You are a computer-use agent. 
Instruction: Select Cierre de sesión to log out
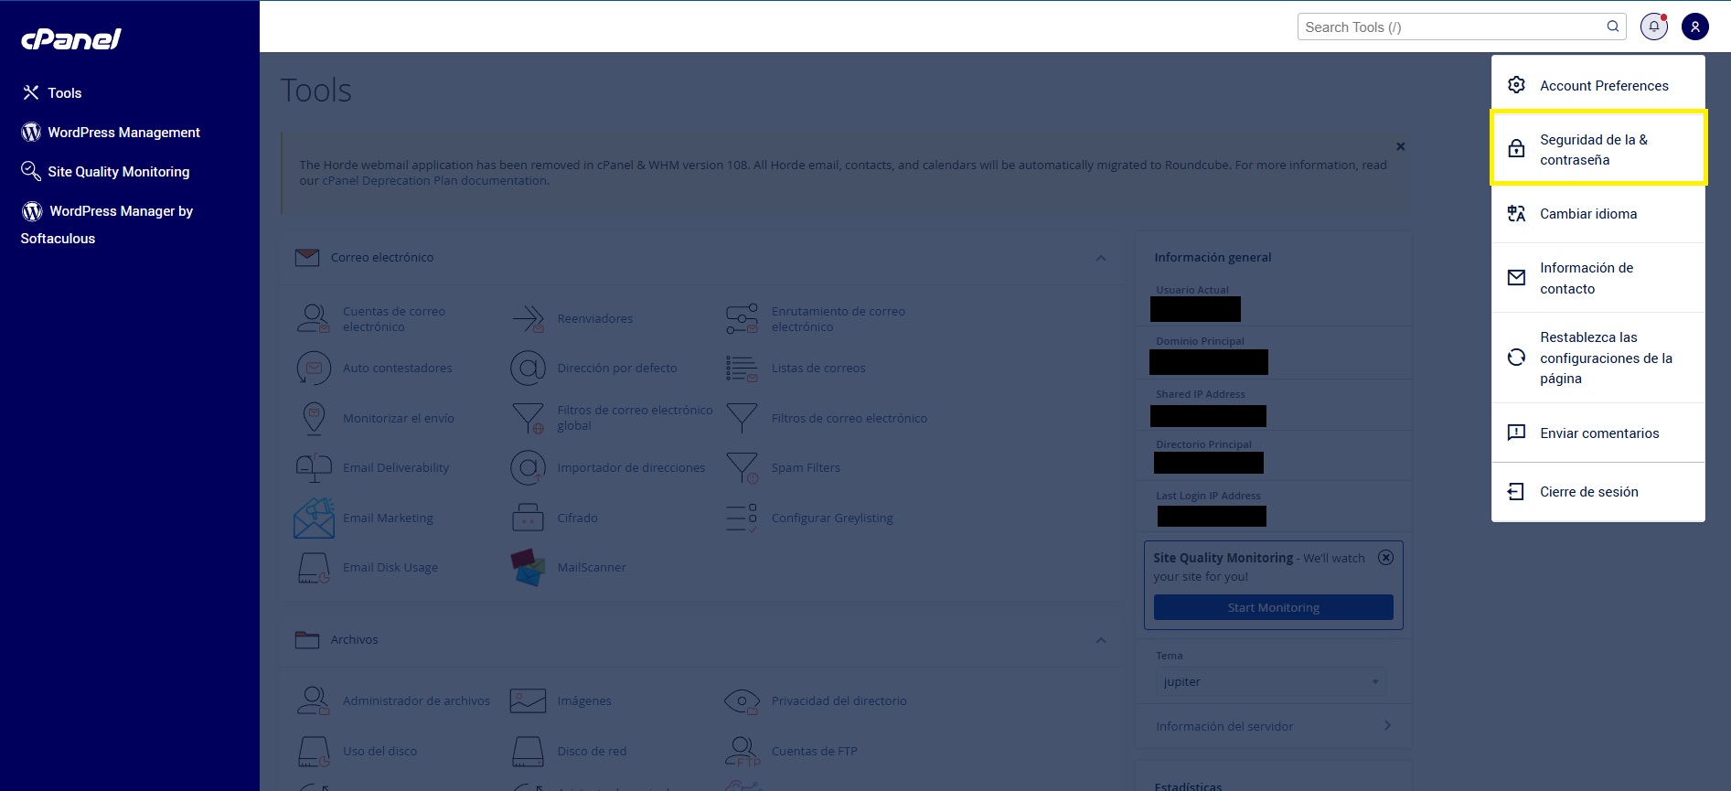point(1588,492)
